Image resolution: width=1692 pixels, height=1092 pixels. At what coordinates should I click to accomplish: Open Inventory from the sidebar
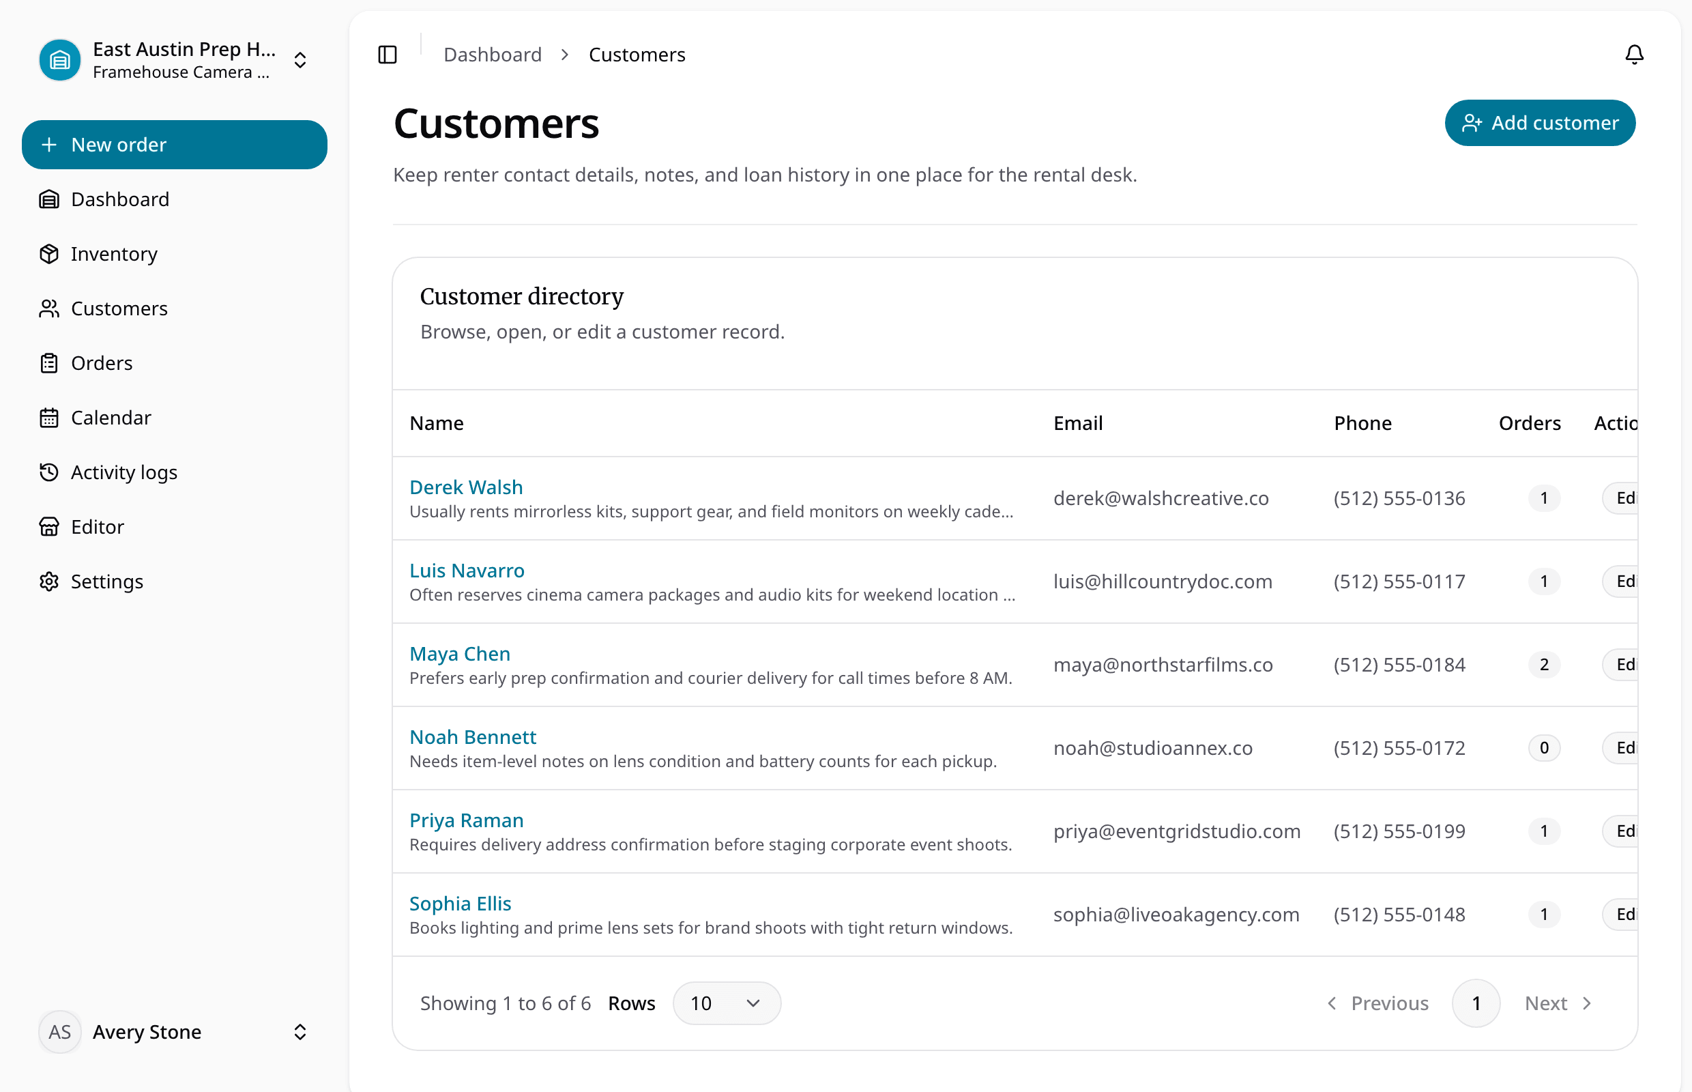175,254
